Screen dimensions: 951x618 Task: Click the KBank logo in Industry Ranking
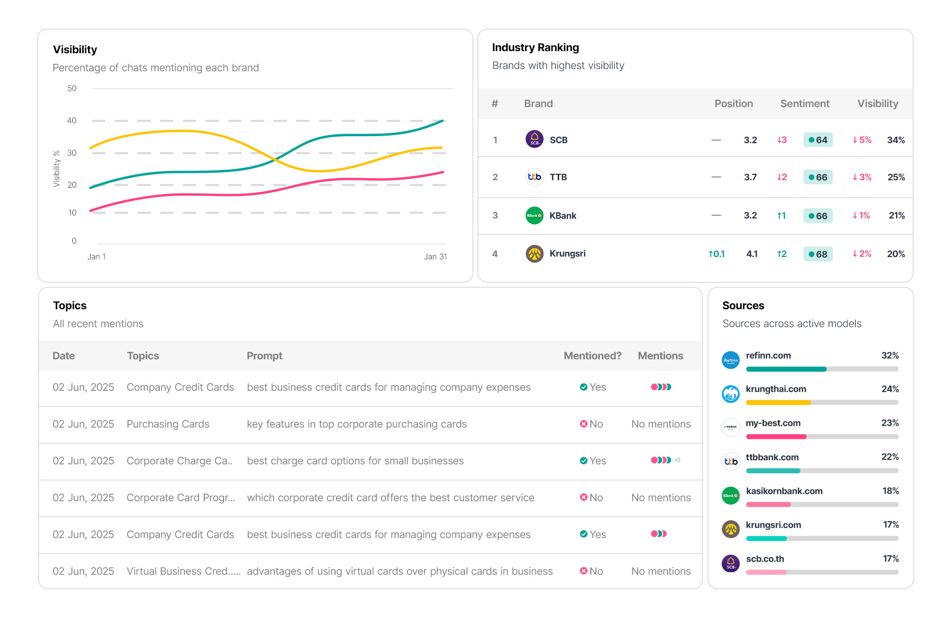pos(534,215)
